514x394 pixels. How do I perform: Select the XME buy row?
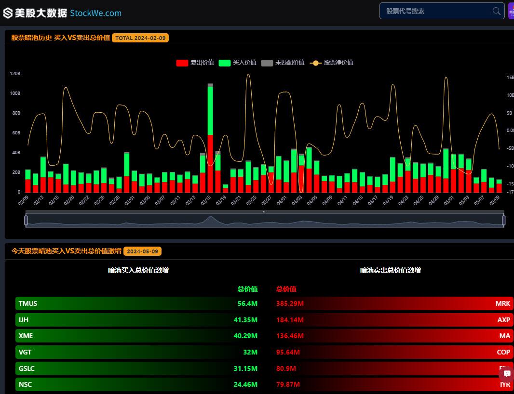click(x=137, y=336)
